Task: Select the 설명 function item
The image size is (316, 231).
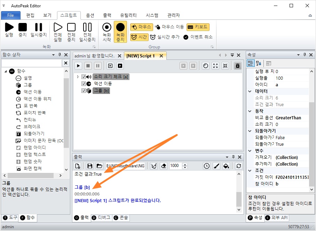Action: pyautogui.click(x=24, y=78)
